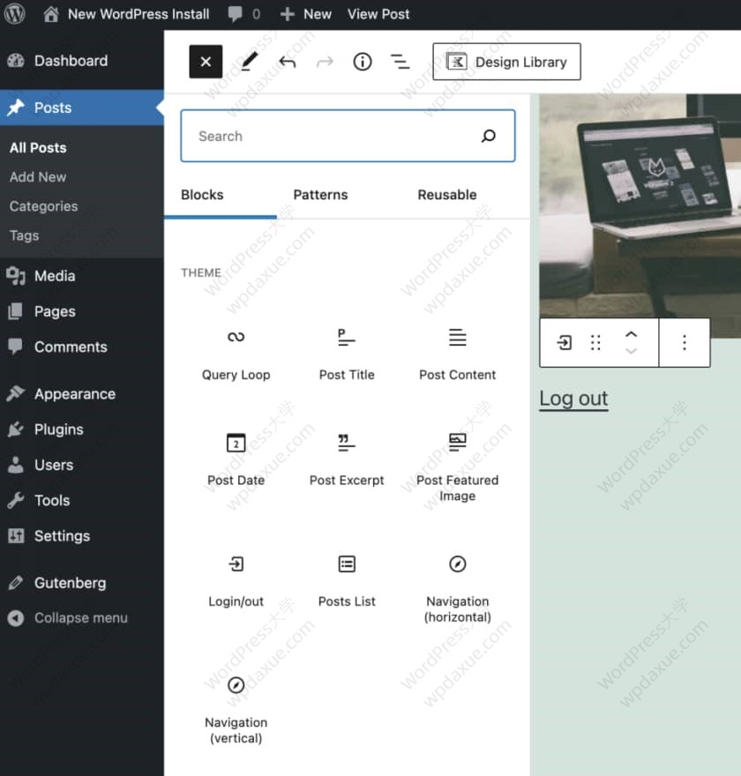The width and height of the screenshot is (741, 776).
Task: Insert the Query Loop block
Action: (x=236, y=354)
